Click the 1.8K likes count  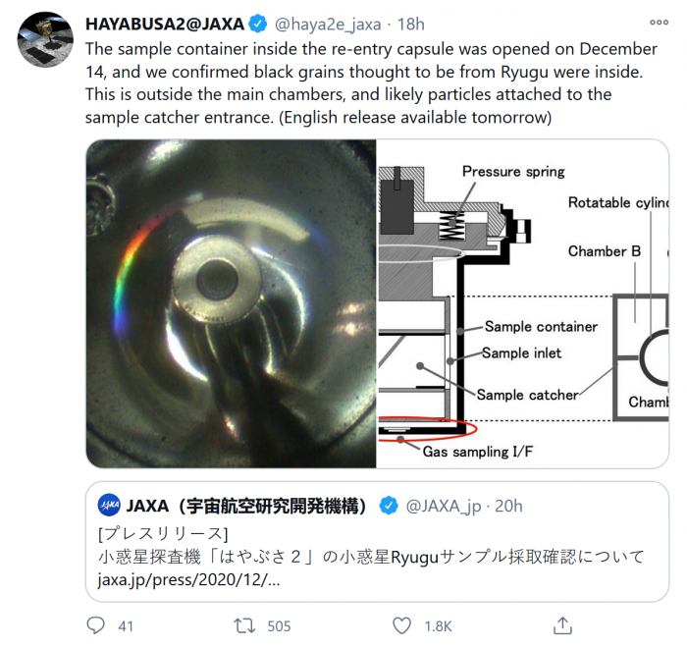[438, 626]
